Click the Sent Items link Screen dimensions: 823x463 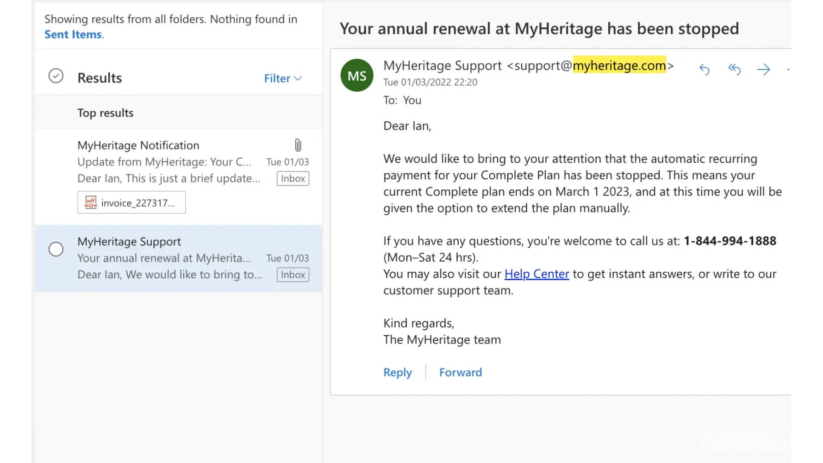(73, 35)
